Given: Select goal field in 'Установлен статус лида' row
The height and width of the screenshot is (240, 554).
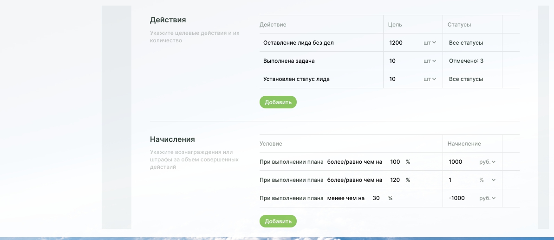Looking at the screenshot, I should click(402, 79).
